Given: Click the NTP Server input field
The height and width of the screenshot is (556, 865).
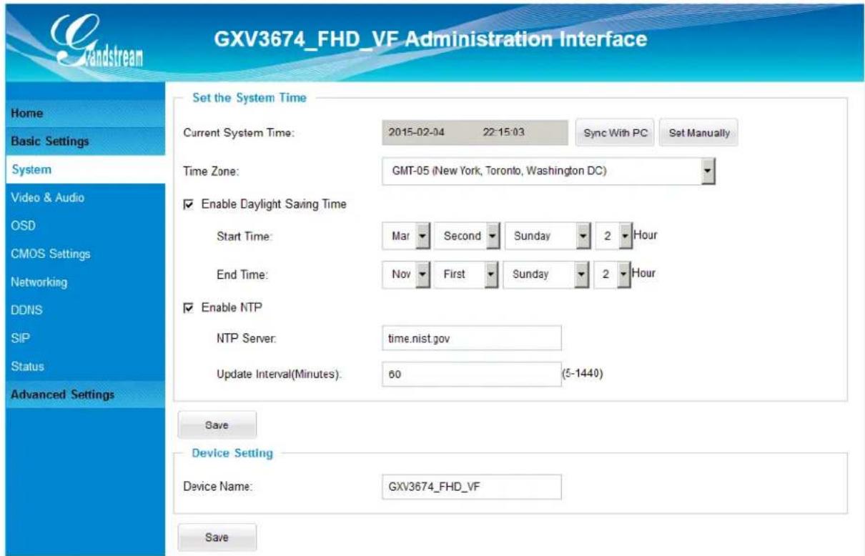Looking at the screenshot, I should [472, 339].
